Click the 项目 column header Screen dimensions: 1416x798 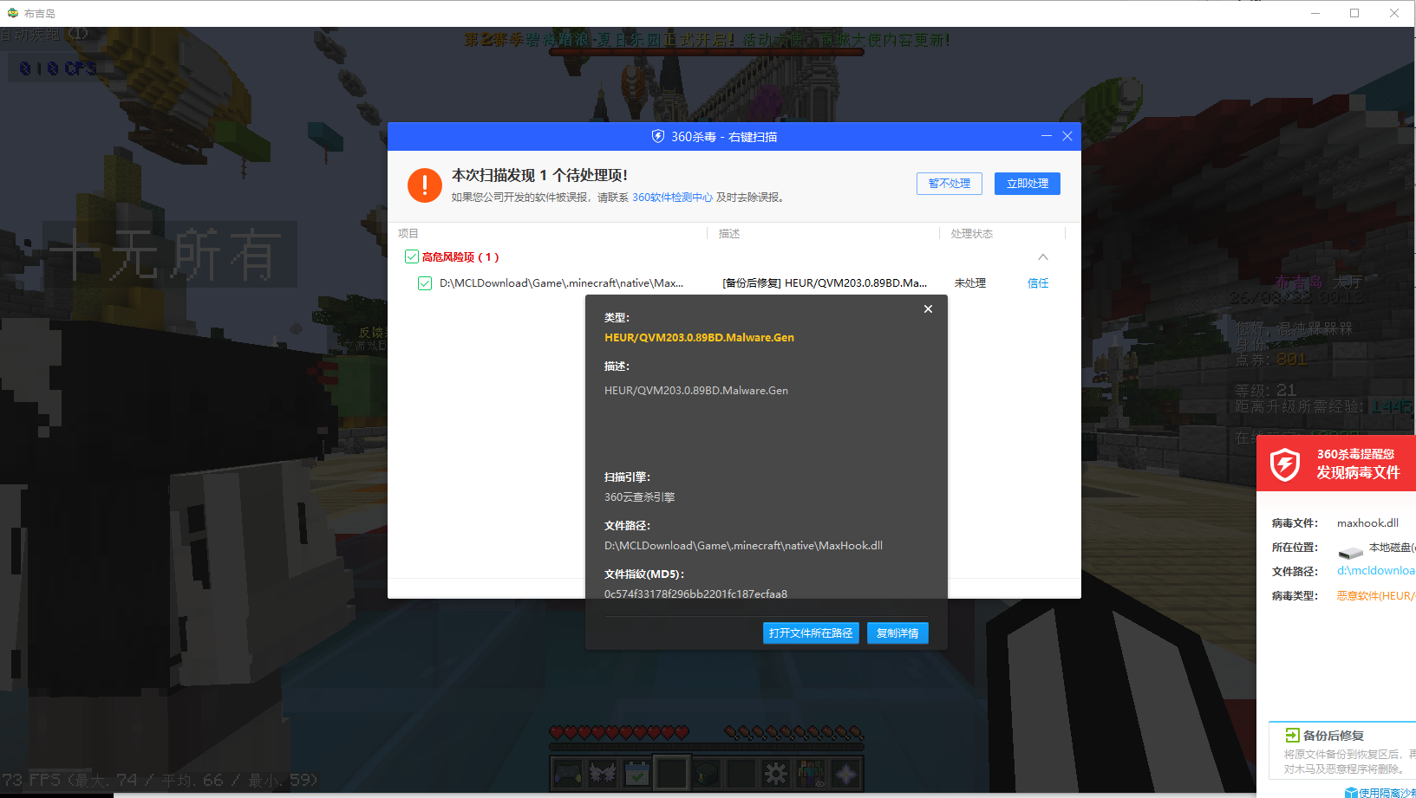pyautogui.click(x=408, y=234)
